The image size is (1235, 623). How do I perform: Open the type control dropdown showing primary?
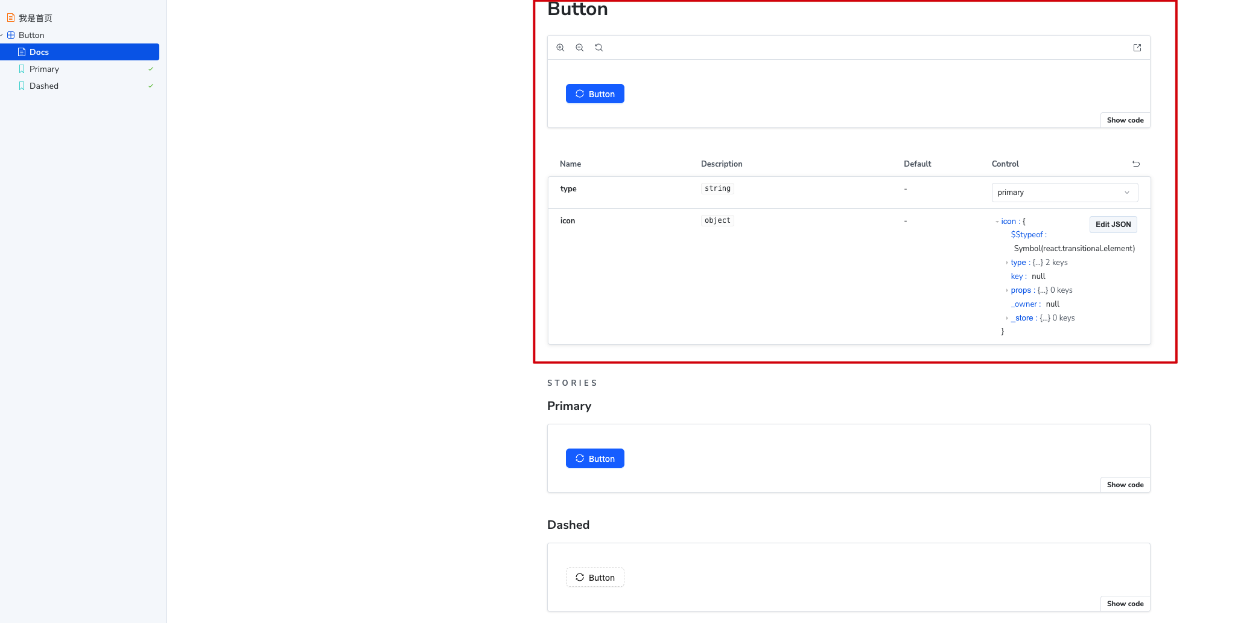coord(1064,193)
